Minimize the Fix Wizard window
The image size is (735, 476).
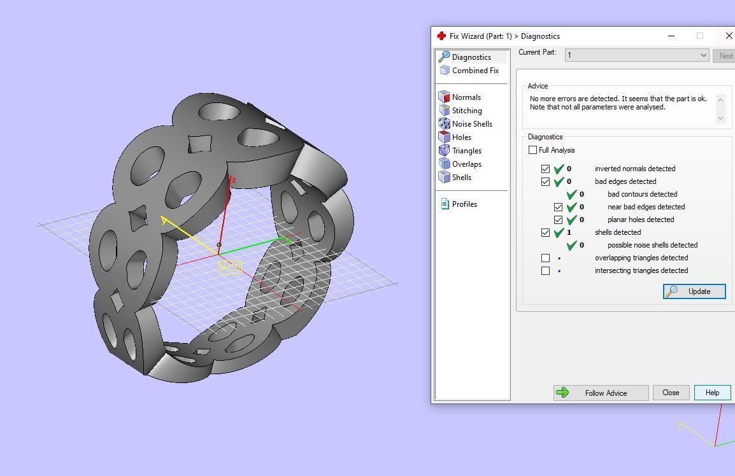(671, 36)
